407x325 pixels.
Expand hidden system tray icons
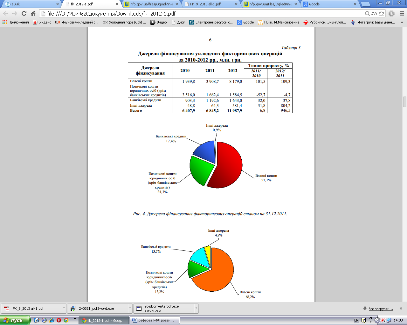(377, 320)
